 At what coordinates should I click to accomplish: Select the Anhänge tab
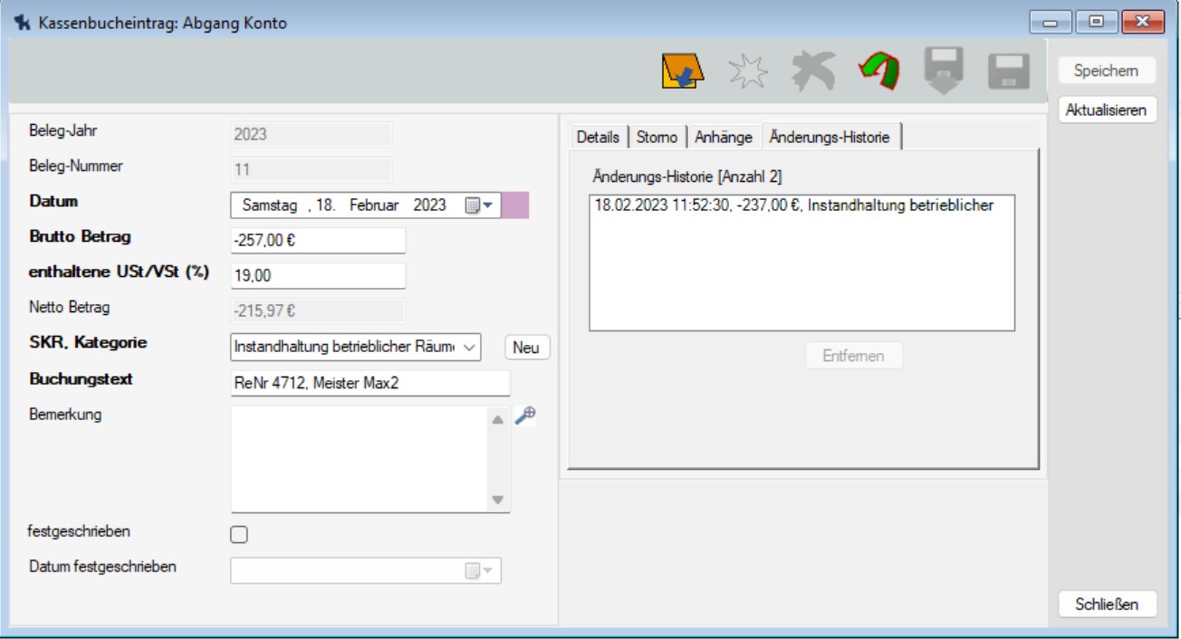pos(724,138)
